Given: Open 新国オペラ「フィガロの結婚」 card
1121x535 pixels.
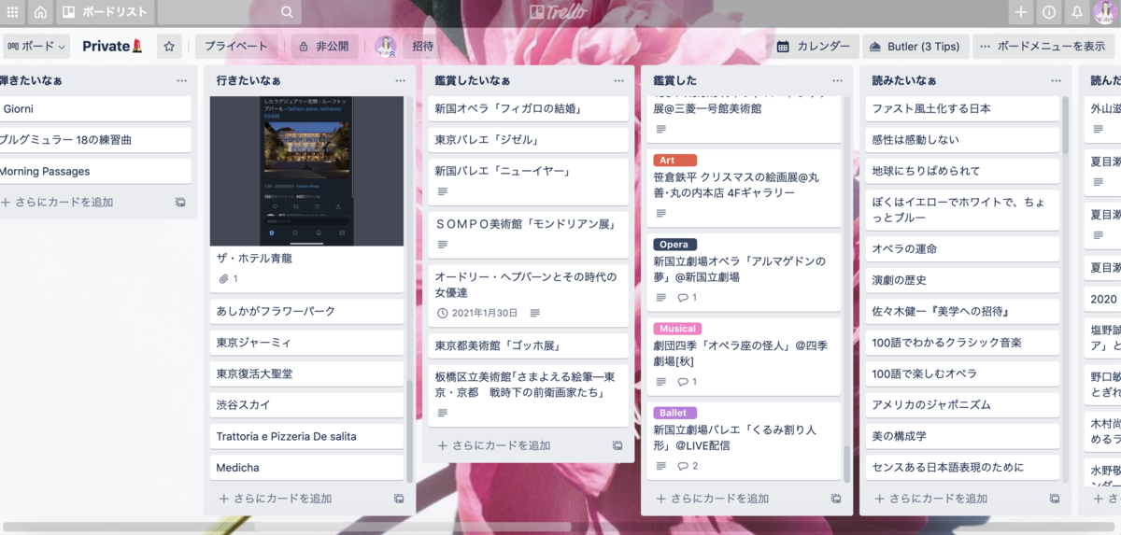Looking at the screenshot, I should (x=529, y=108).
